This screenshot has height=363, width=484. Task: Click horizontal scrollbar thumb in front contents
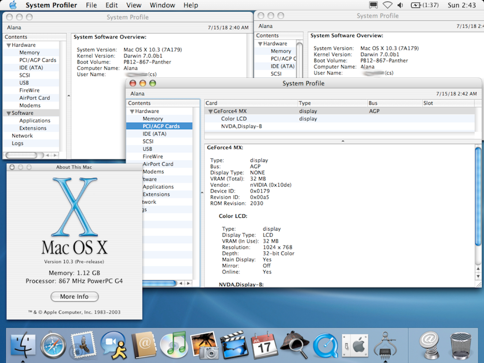pyautogui.click(x=159, y=283)
